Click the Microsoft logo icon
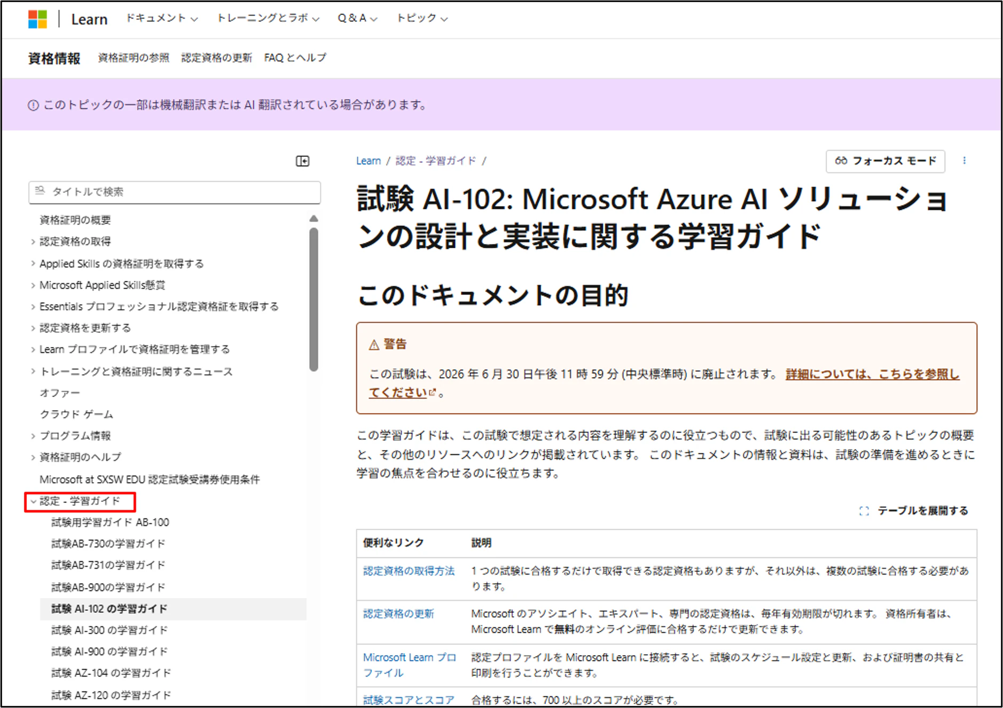 point(38,19)
